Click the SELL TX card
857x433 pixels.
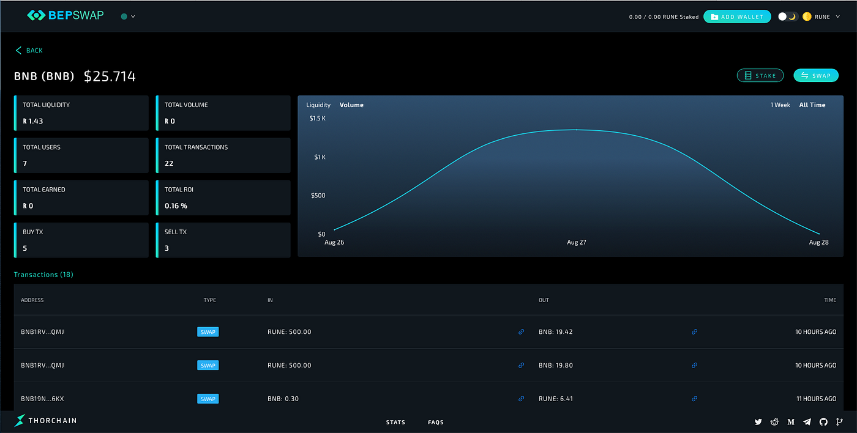(223, 240)
